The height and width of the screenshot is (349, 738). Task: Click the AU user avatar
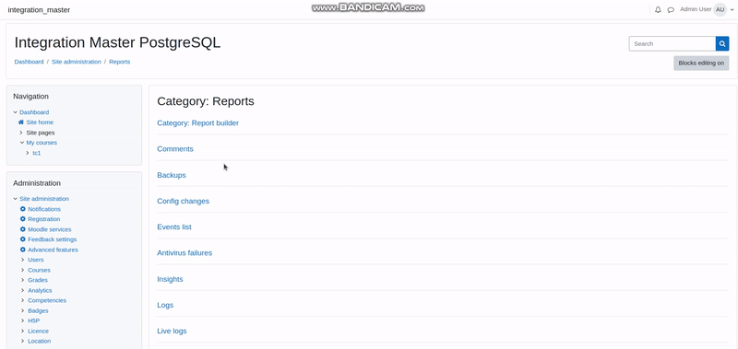pos(720,9)
